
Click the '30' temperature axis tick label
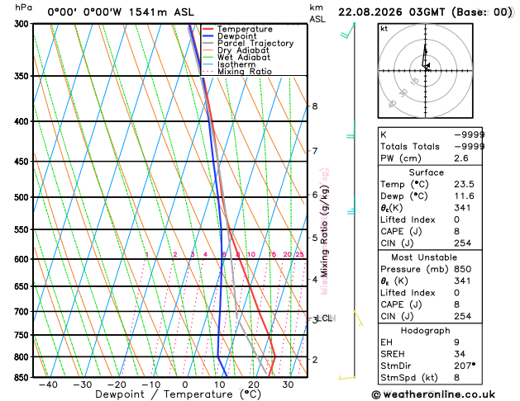(288, 384)
